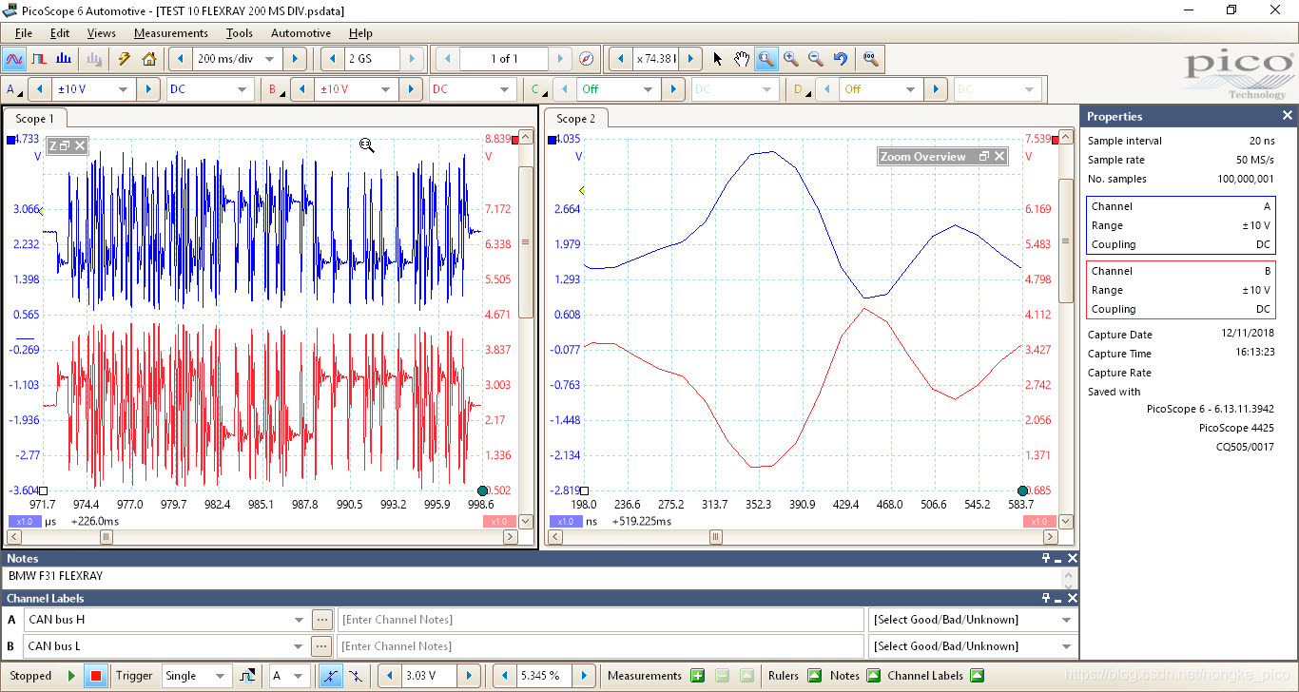Open the Tools menu
The height and width of the screenshot is (692, 1299).
(x=240, y=33)
